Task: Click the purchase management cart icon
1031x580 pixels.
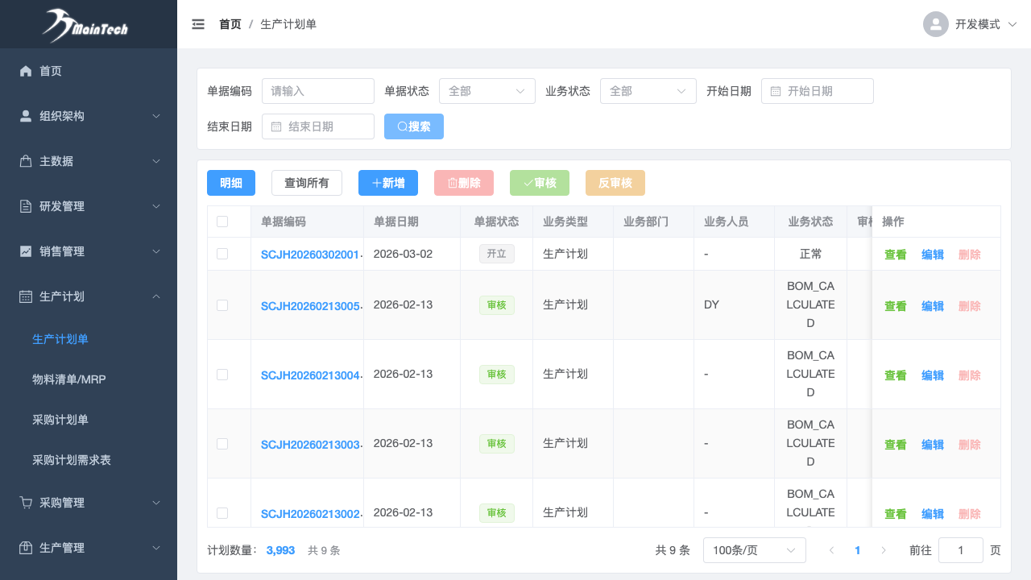Action: click(26, 503)
